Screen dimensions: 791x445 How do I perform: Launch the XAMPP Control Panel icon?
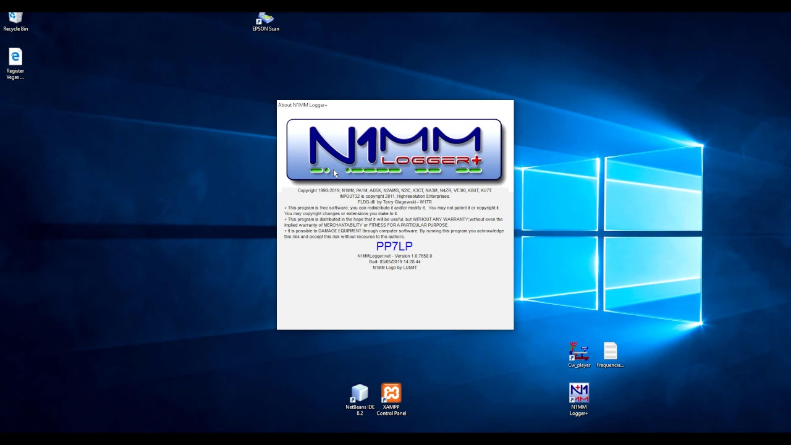pos(391,400)
